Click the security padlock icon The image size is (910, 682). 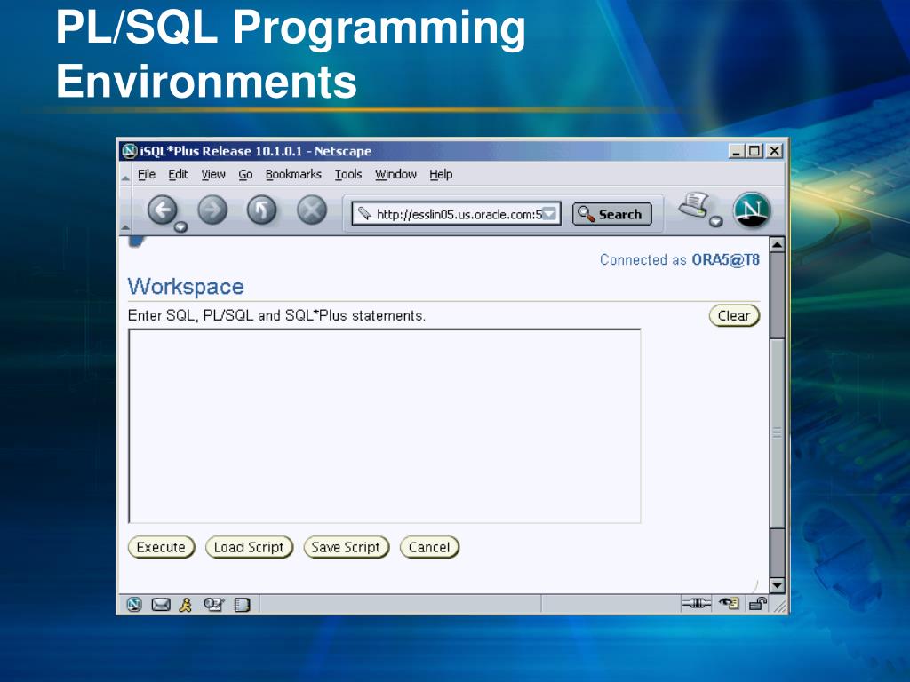click(x=757, y=604)
